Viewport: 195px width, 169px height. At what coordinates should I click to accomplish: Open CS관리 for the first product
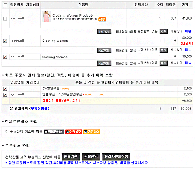click(x=104, y=31)
